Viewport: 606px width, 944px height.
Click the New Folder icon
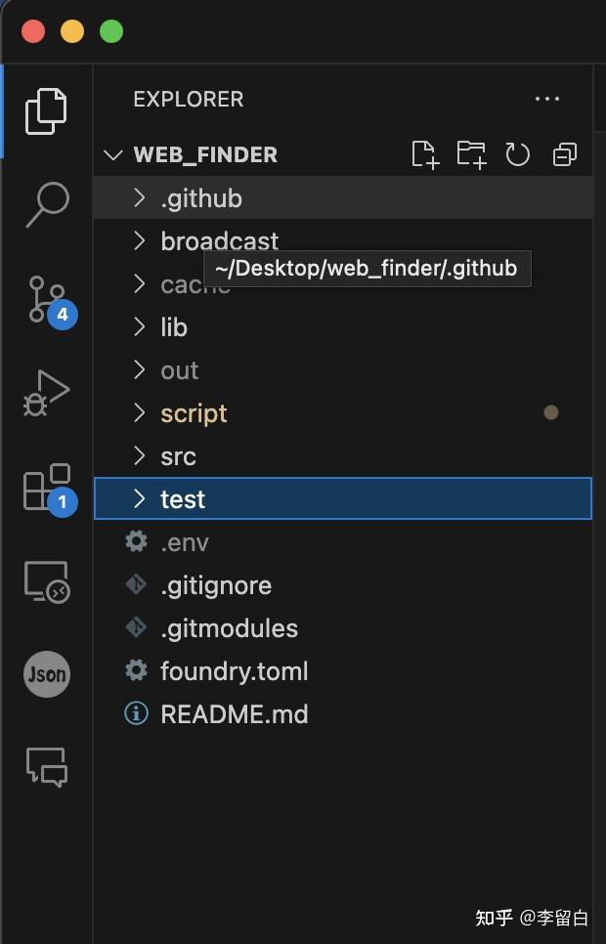point(471,154)
